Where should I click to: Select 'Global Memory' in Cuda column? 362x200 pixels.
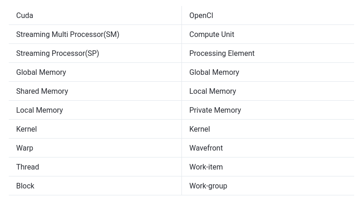tap(95, 72)
